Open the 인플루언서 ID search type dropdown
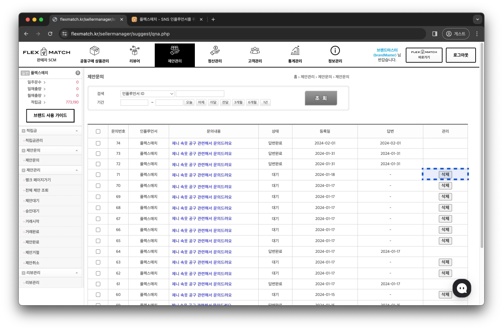This screenshot has width=503, height=330. click(147, 94)
